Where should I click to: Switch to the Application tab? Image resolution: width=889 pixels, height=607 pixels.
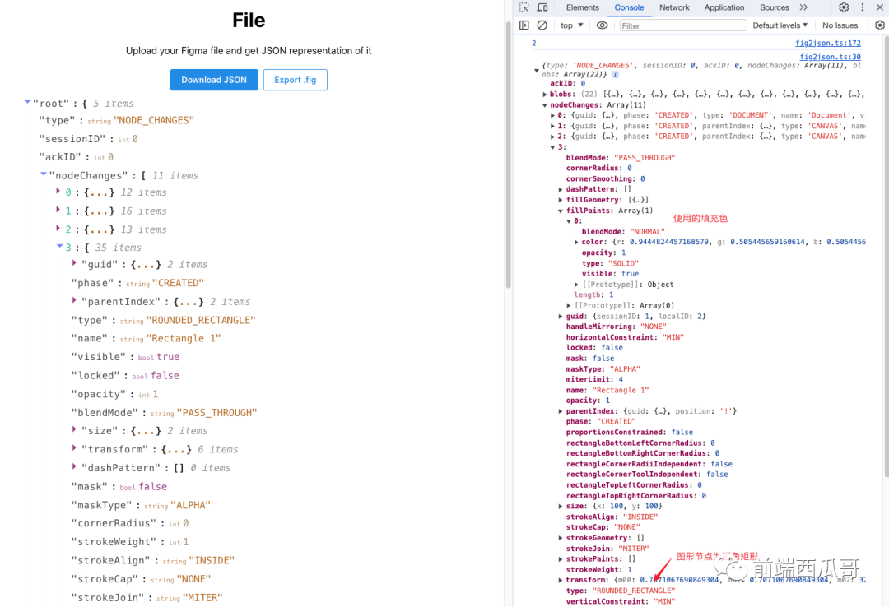[724, 7]
